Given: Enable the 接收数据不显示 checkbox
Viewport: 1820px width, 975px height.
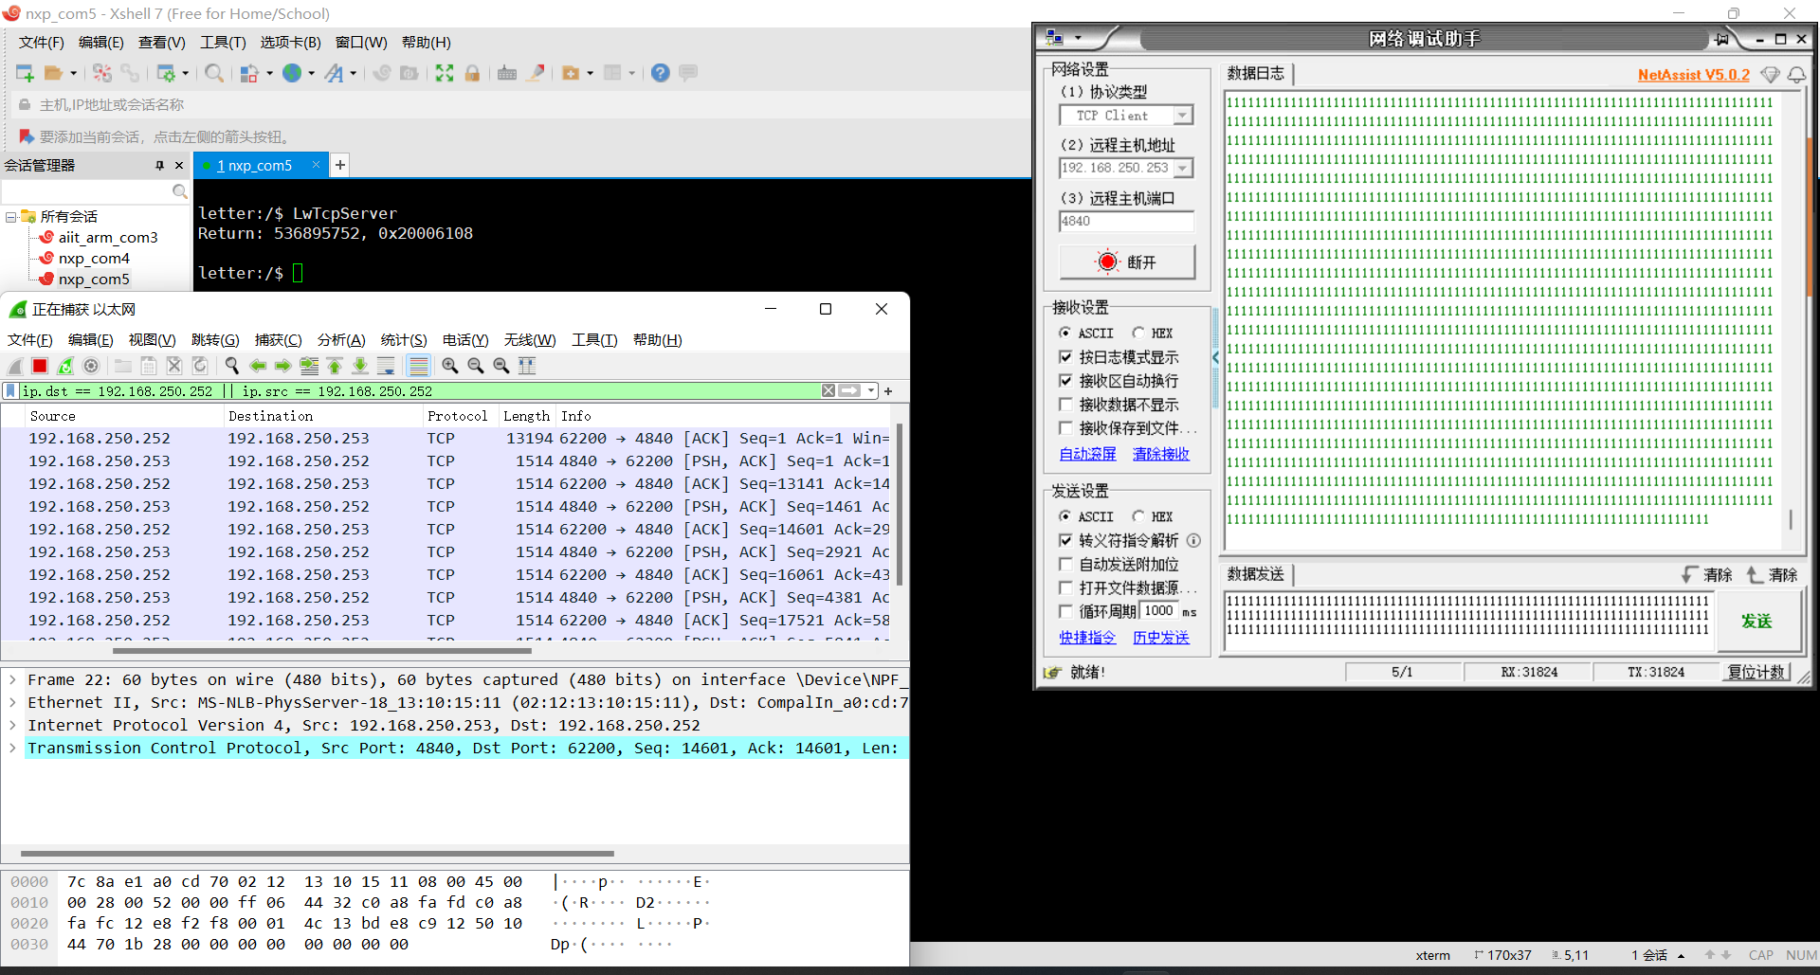Looking at the screenshot, I should tap(1066, 405).
